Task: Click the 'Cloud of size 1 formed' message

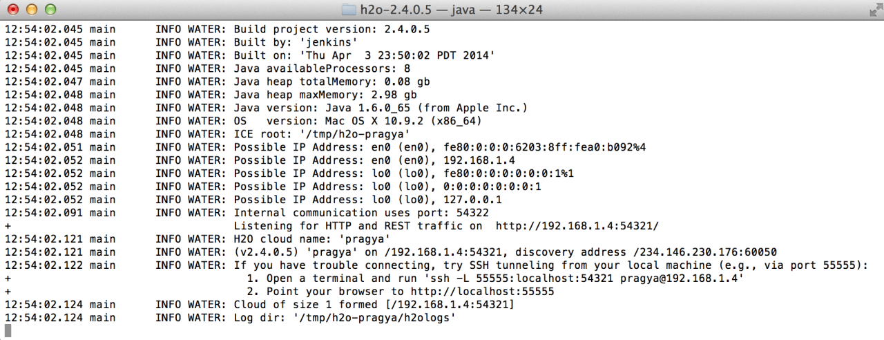Action: pyautogui.click(x=306, y=305)
